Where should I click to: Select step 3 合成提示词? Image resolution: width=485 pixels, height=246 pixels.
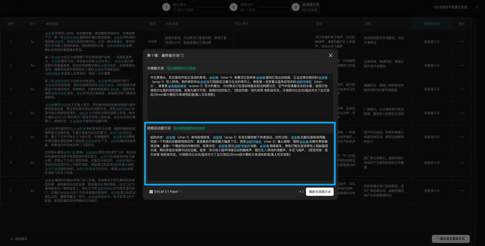pos(305,7)
